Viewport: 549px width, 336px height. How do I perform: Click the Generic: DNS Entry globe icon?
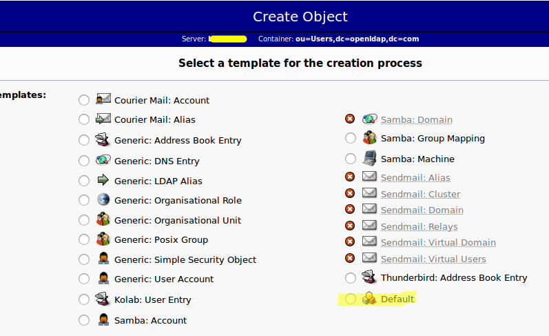click(103, 160)
